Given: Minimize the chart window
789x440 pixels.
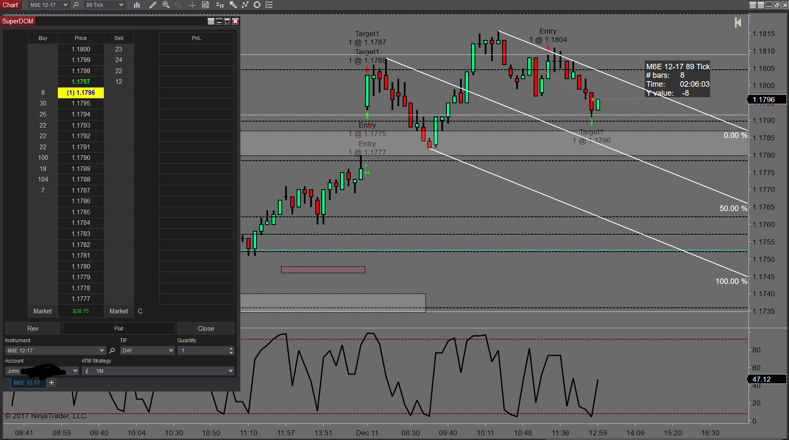Looking at the screenshot, I should click(769, 5).
